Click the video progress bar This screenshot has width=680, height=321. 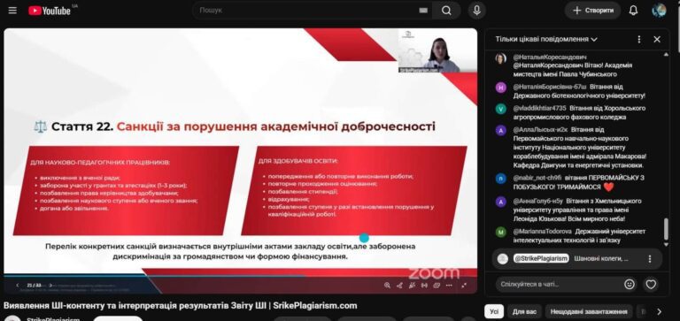(x=241, y=276)
